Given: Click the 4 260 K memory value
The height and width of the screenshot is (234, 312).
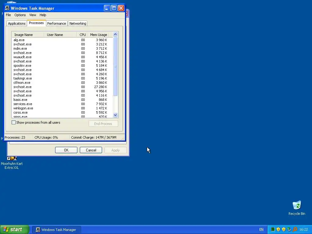Looking at the screenshot, I should (101, 74).
